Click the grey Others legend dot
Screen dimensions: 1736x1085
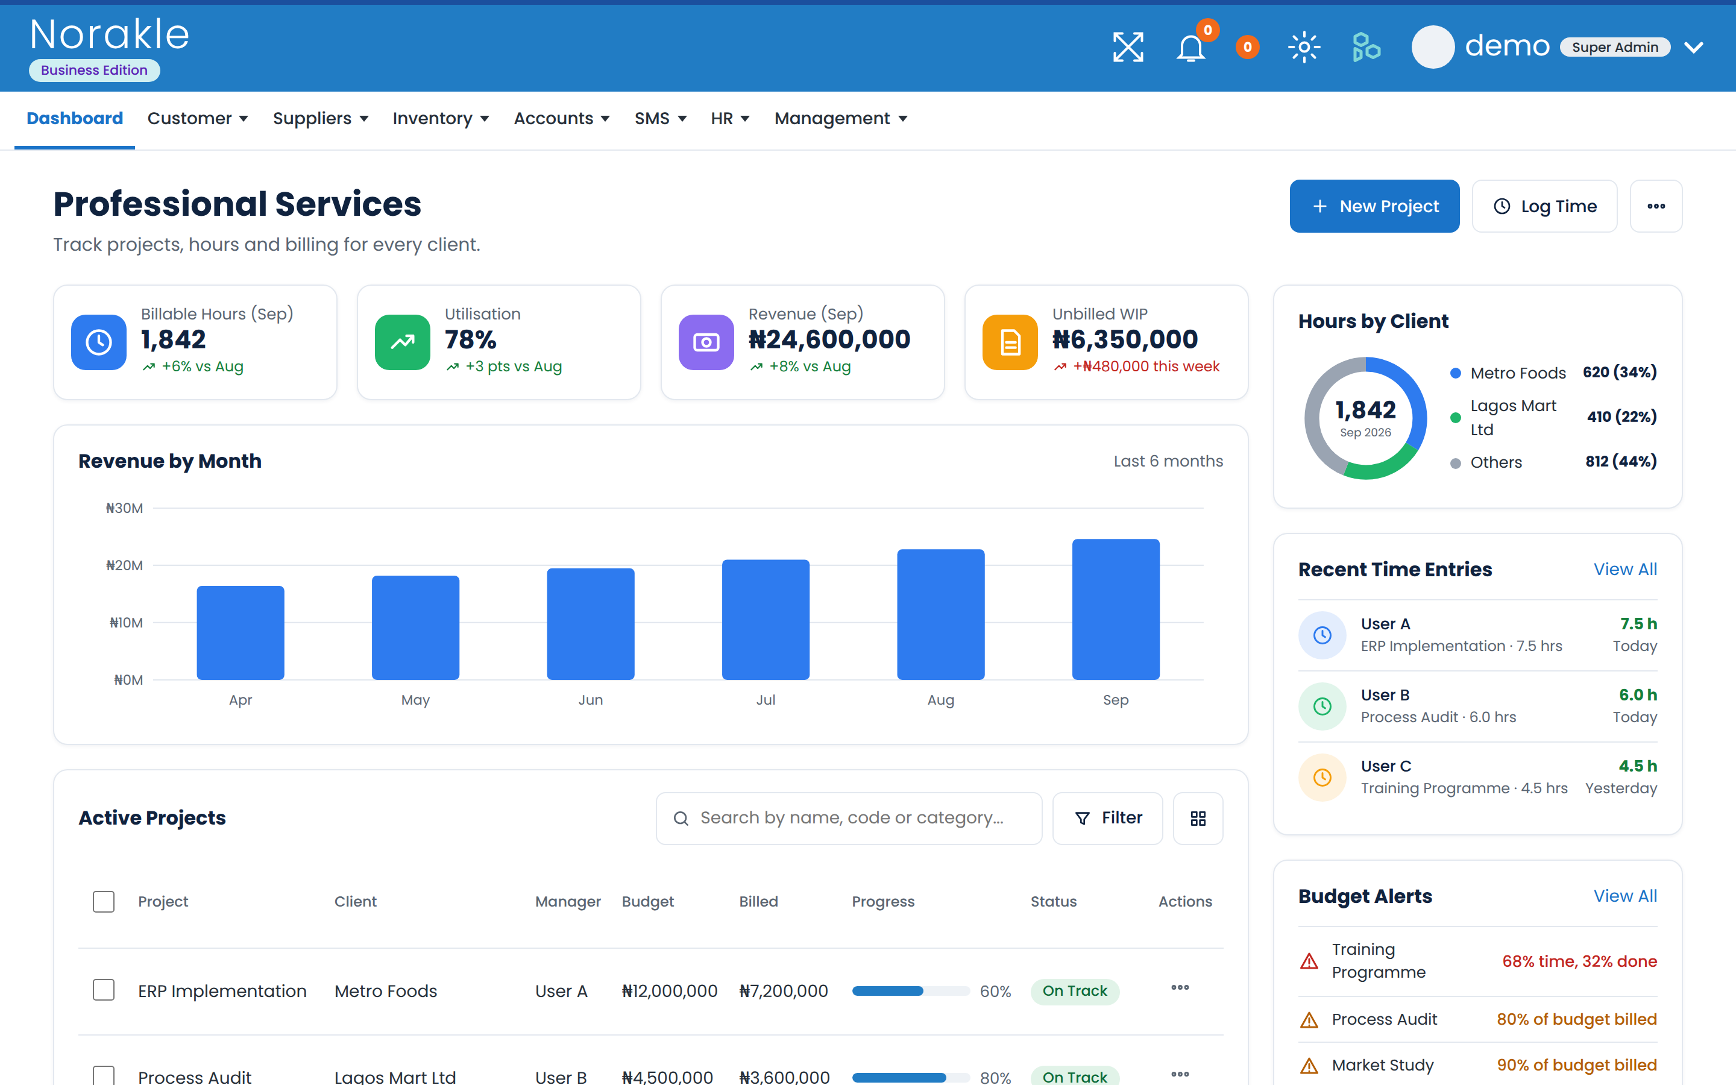point(1456,463)
